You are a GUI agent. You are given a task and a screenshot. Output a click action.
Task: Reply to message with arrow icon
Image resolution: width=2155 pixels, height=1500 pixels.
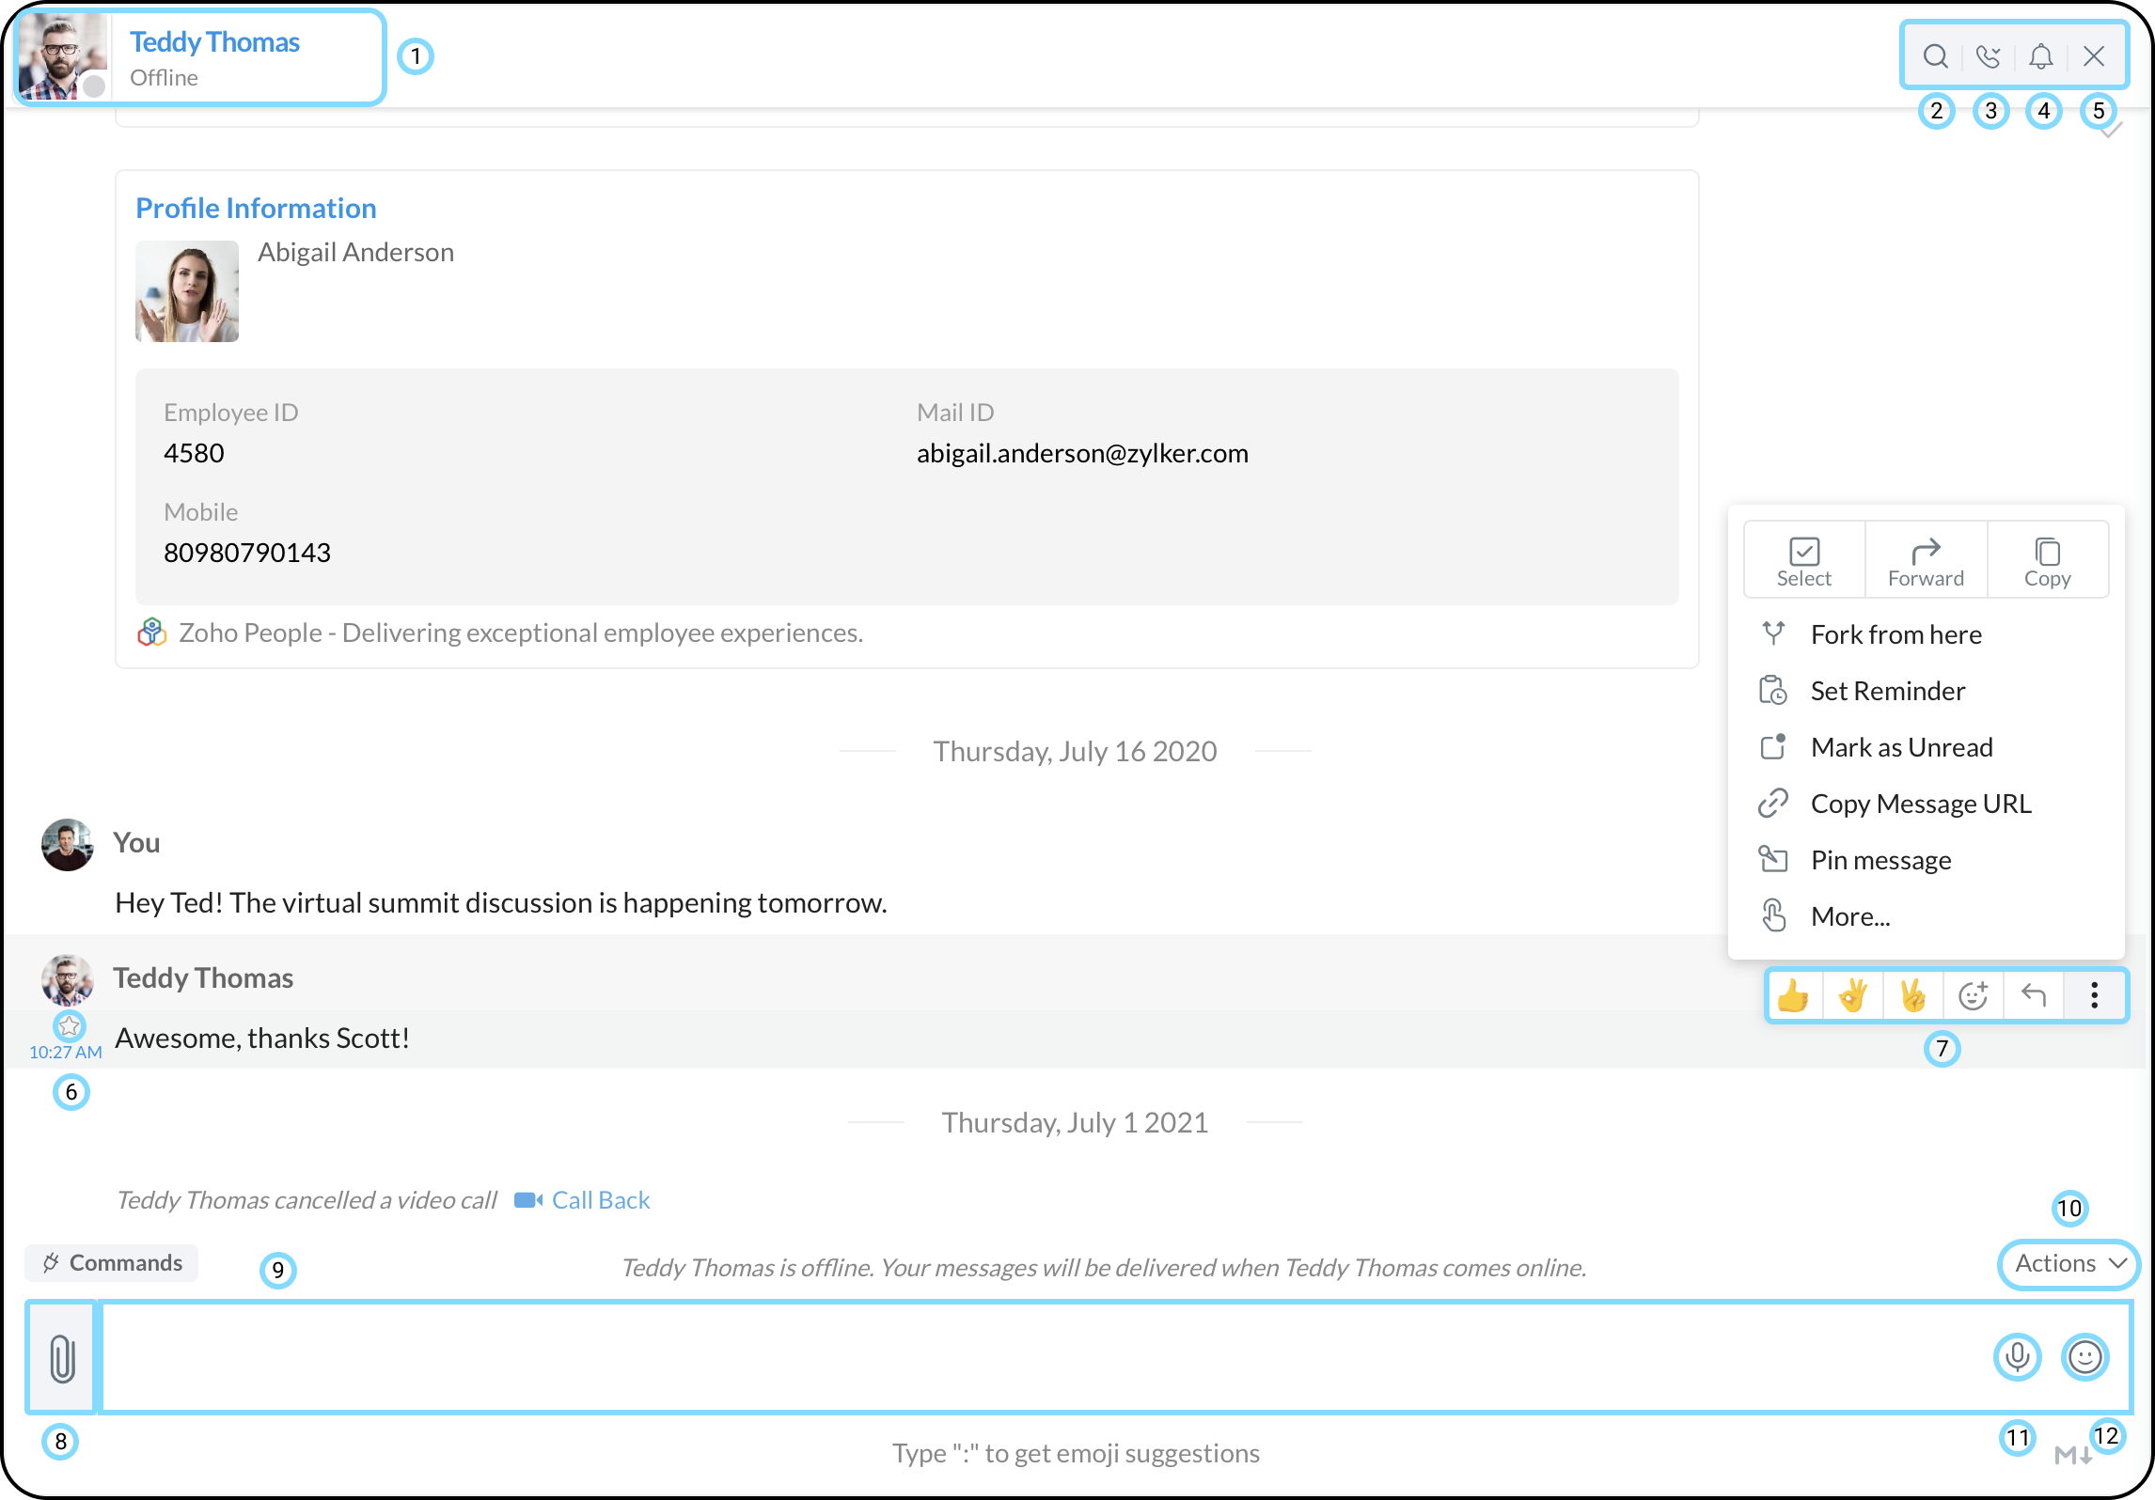(x=2034, y=995)
